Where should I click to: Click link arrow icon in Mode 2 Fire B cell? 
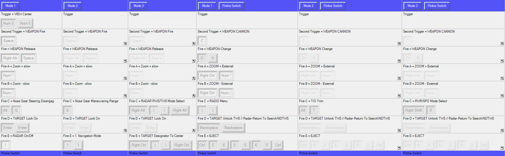tap(125, 96)
